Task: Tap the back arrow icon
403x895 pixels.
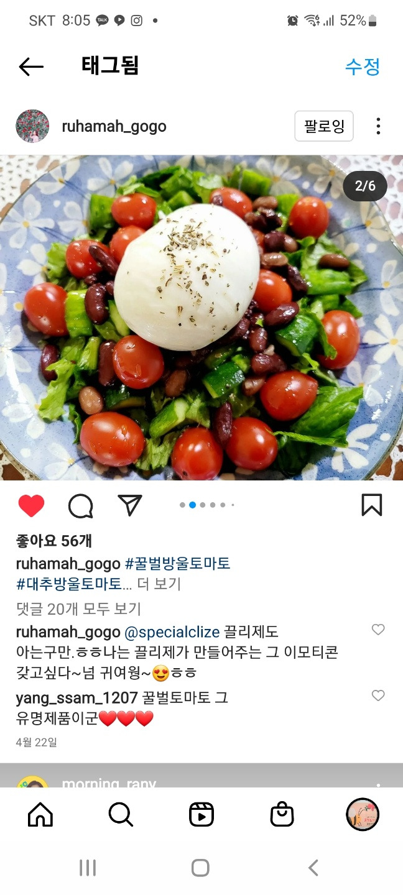Action: (31, 67)
